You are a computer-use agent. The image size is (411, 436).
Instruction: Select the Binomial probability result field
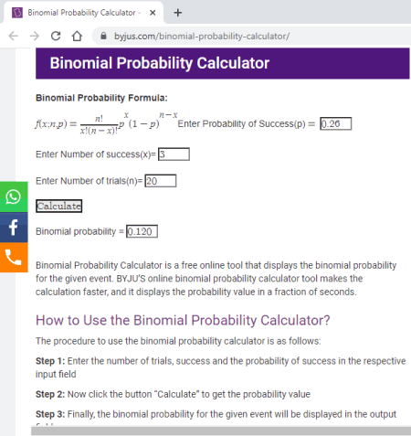142,231
